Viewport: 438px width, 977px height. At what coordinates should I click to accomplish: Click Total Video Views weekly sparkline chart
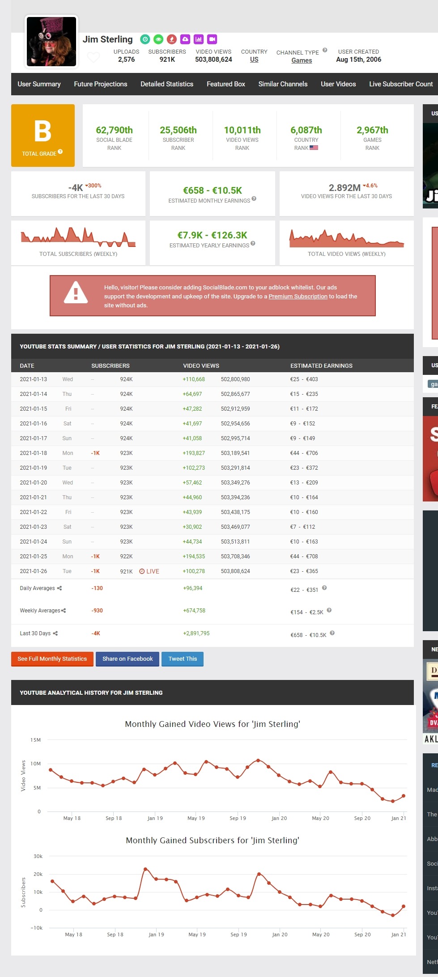(x=347, y=238)
